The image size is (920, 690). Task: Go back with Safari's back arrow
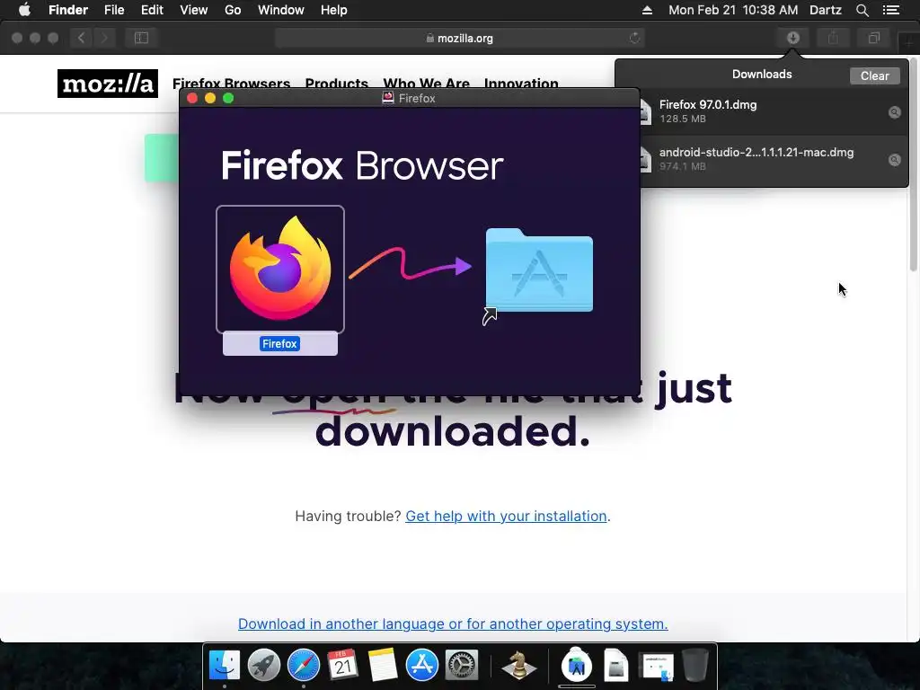(x=81, y=38)
